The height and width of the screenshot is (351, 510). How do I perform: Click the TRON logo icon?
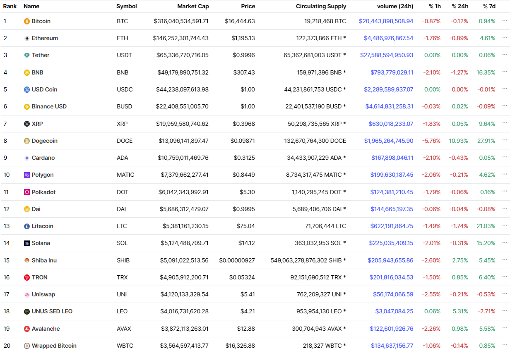(27, 277)
